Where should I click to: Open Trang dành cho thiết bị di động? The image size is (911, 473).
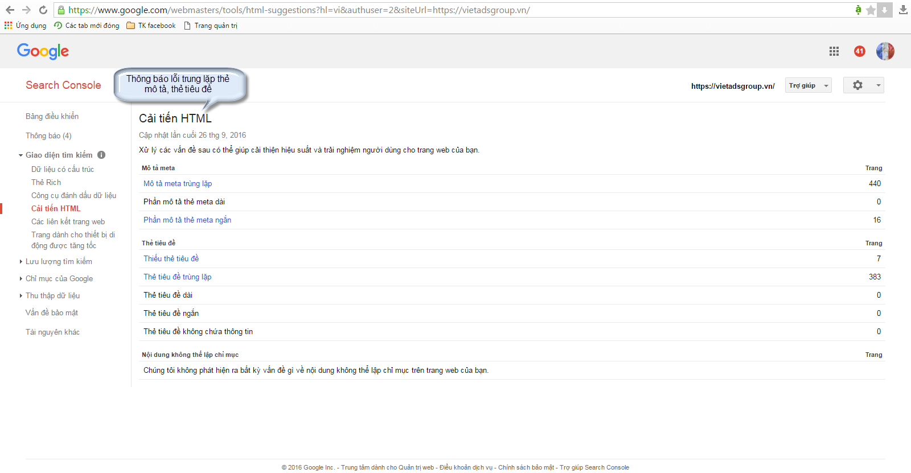73,240
